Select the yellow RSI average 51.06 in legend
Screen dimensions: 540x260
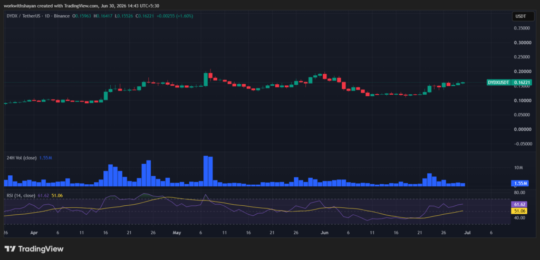tap(57, 195)
